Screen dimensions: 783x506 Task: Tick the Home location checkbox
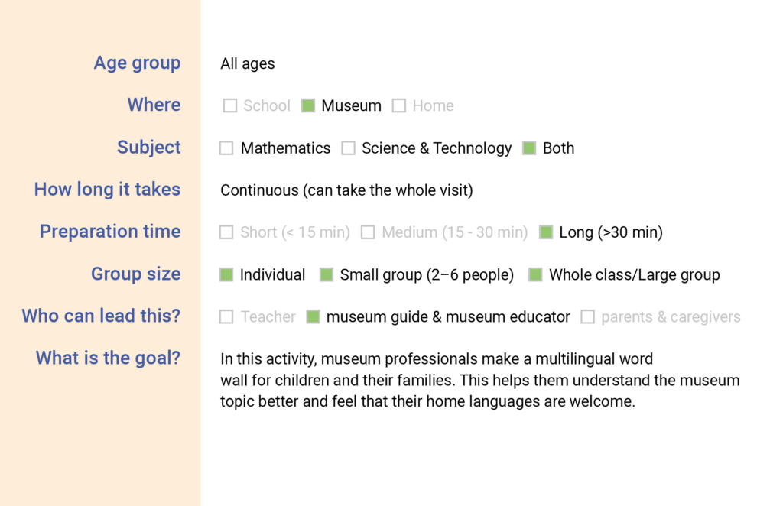(x=399, y=106)
